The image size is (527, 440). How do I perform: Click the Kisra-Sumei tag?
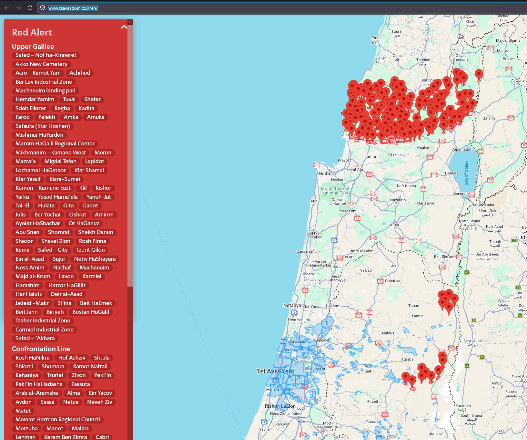(x=65, y=179)
